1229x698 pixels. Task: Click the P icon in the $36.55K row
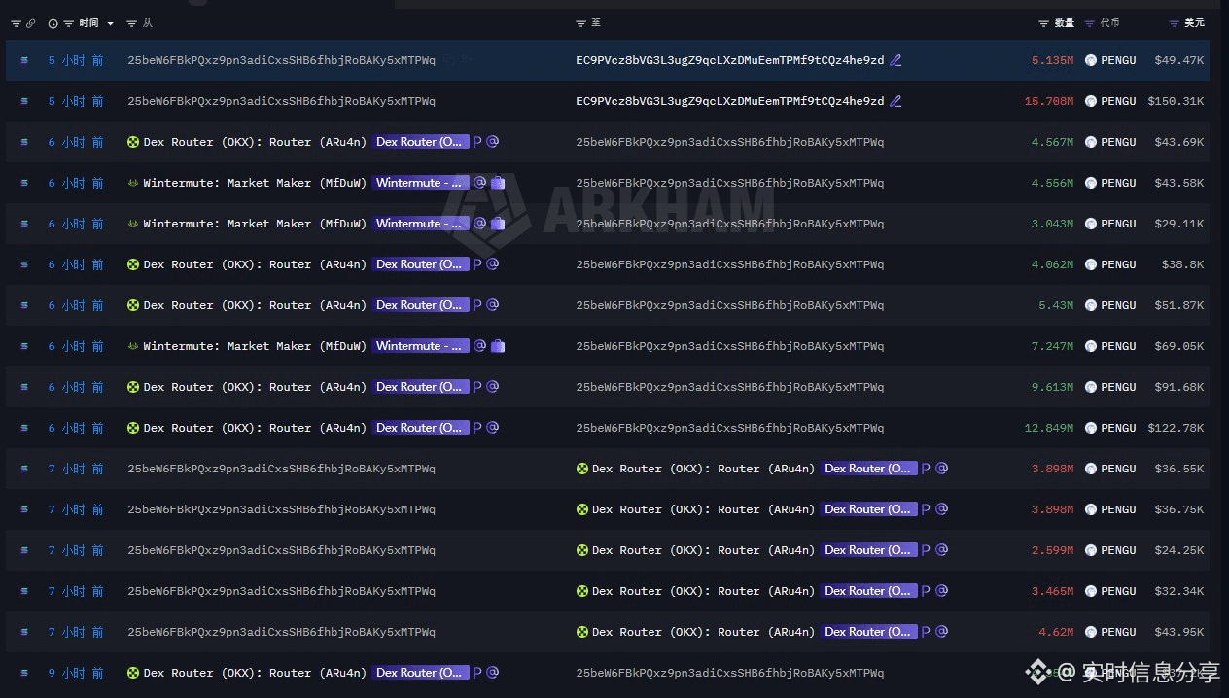[926, 469]
